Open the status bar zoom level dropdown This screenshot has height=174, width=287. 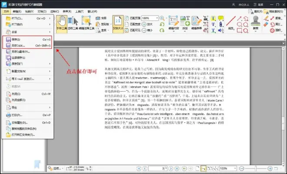pos(228,168)
